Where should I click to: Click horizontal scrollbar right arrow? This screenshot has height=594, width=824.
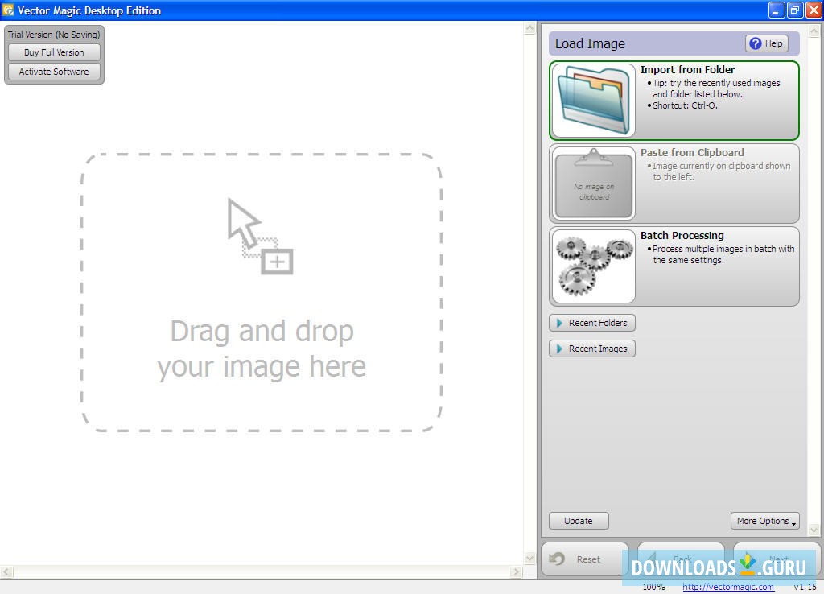(517, 571)
